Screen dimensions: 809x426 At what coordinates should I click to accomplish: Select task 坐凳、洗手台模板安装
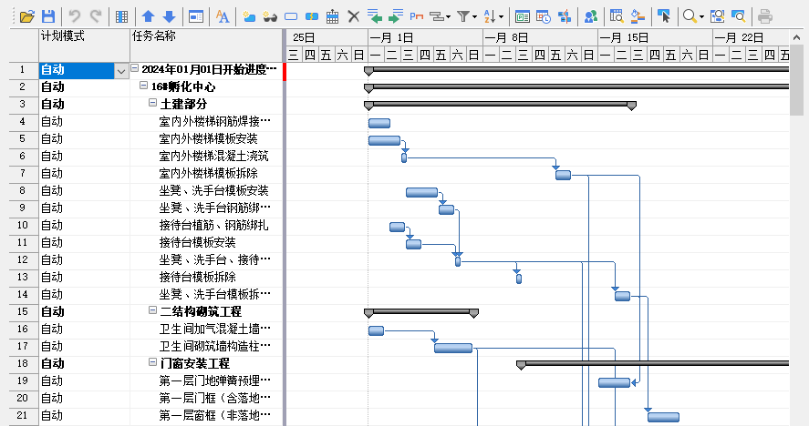click(213, 190)
